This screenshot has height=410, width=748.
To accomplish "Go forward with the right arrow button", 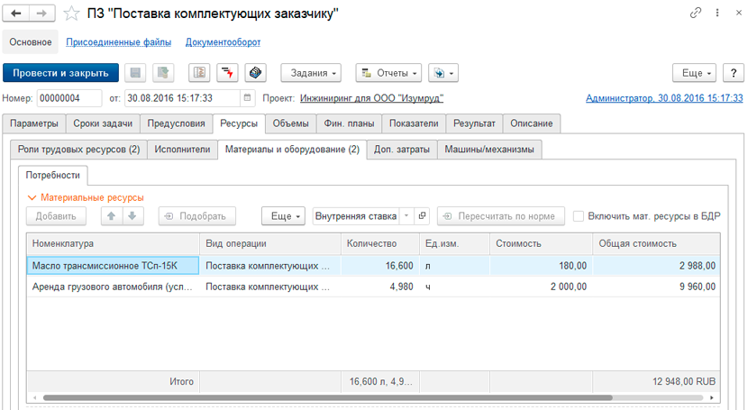I will point(42,14).
